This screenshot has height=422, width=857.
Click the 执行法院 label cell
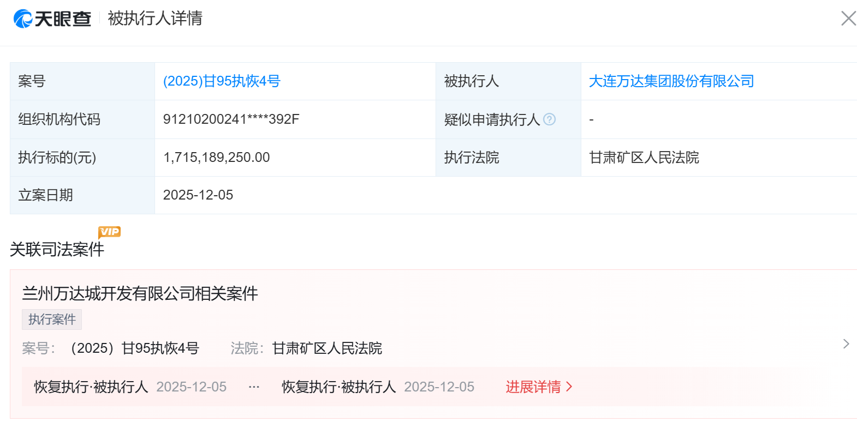[508, 158]
